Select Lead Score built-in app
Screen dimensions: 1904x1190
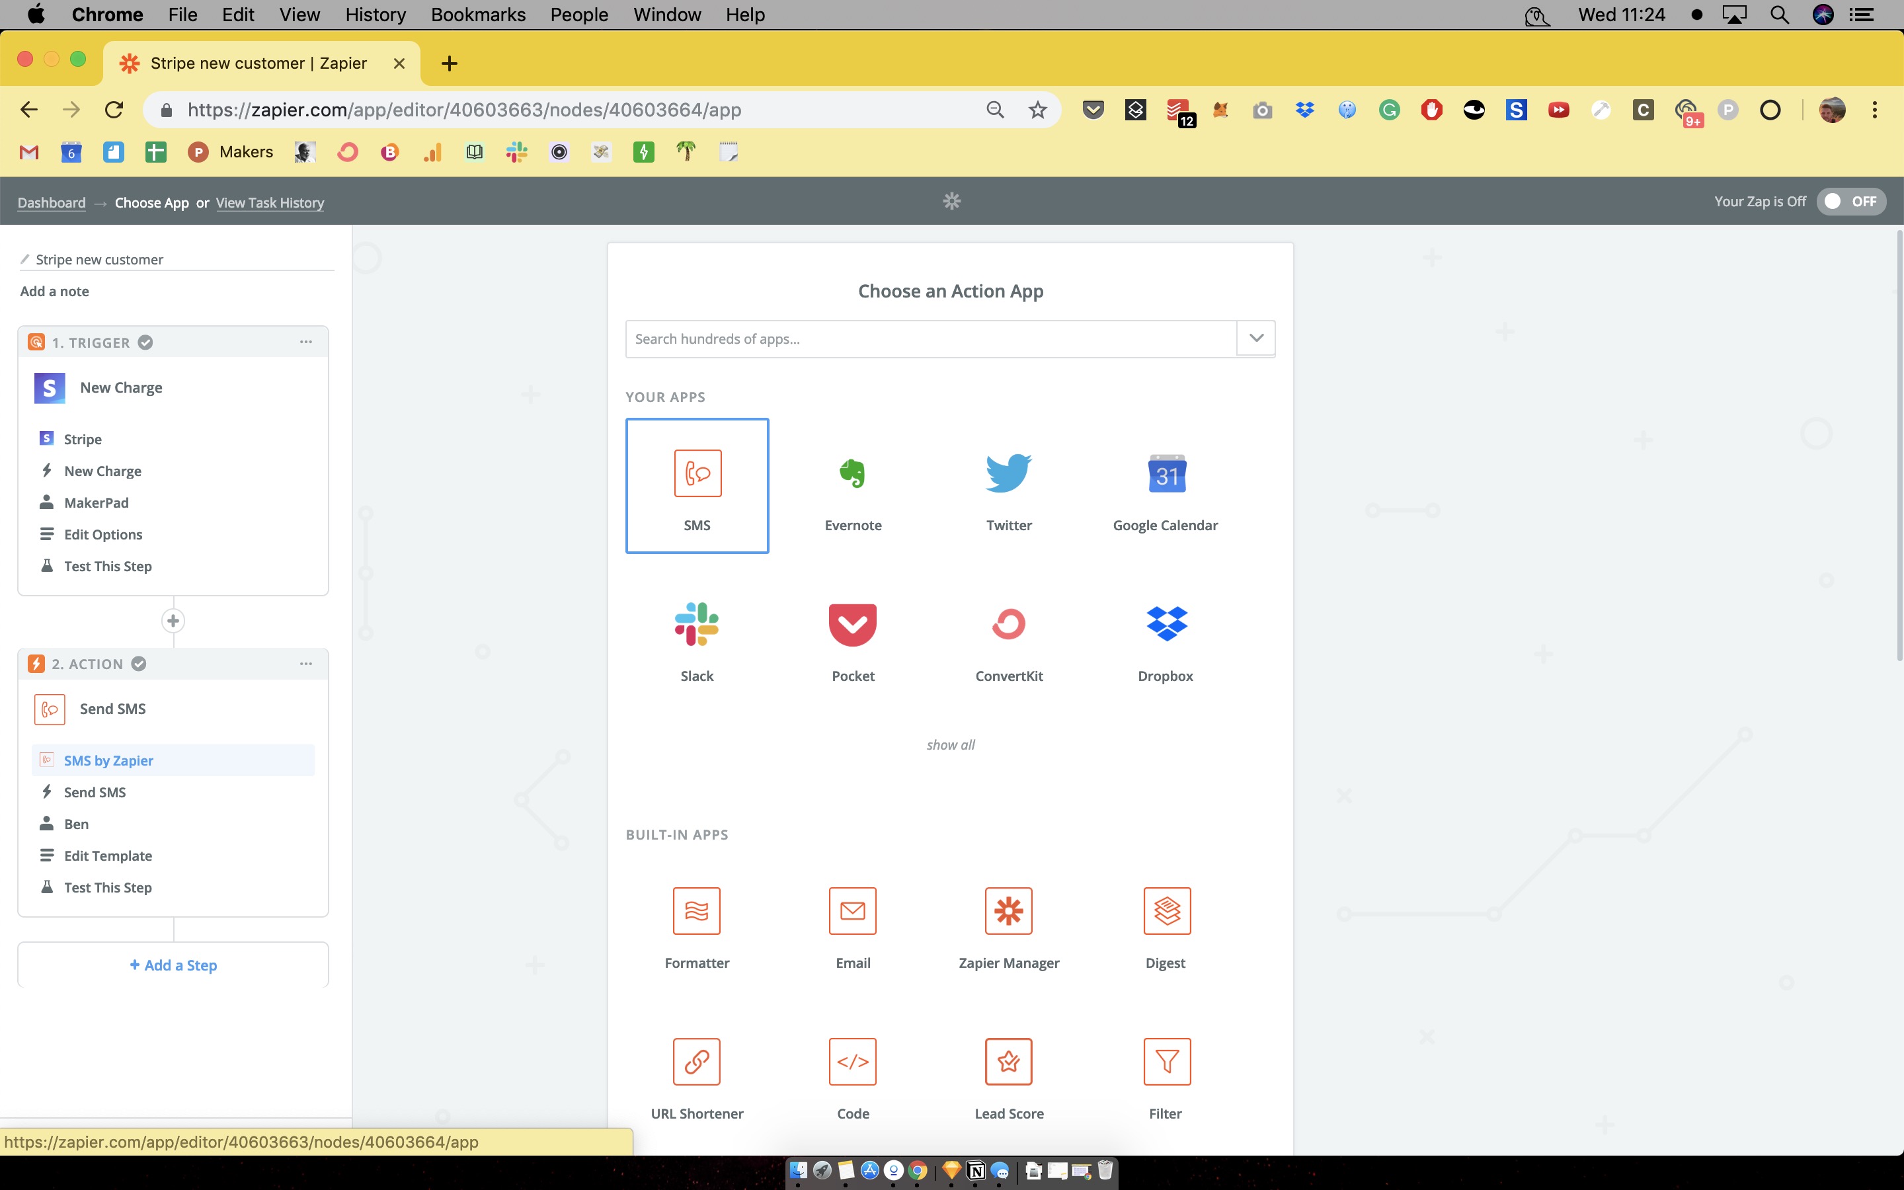(x=1009, y=1078)
